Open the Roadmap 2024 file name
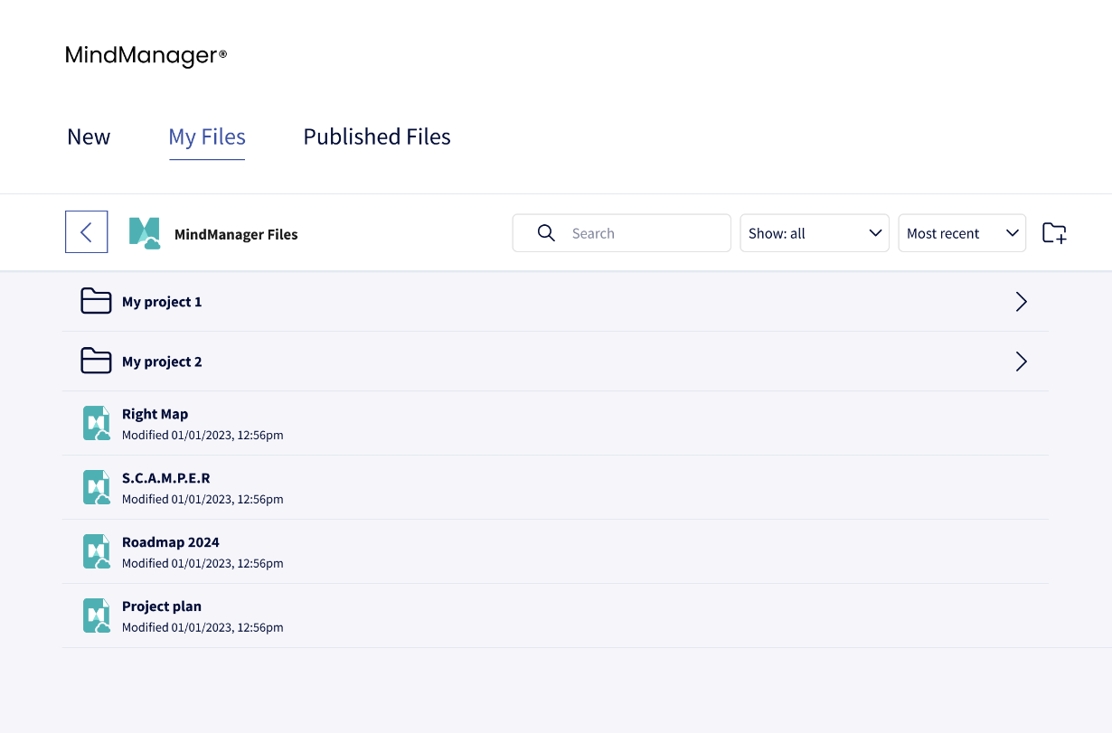Screen dimensions: 1112x733 point(171,542)
